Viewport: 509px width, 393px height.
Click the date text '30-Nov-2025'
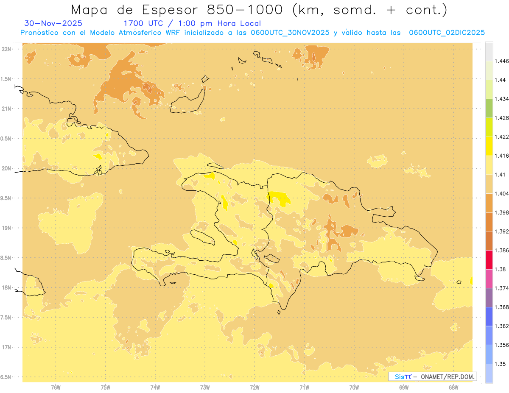click(x=53, y=24)
